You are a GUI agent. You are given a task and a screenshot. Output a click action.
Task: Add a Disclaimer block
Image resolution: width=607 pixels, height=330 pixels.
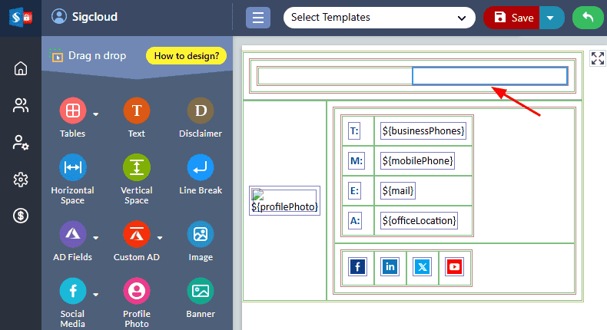(x=200, y=111)
